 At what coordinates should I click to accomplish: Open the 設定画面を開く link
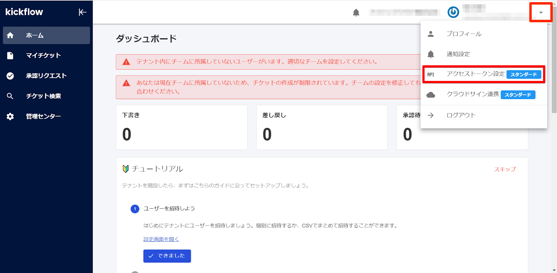161,239
